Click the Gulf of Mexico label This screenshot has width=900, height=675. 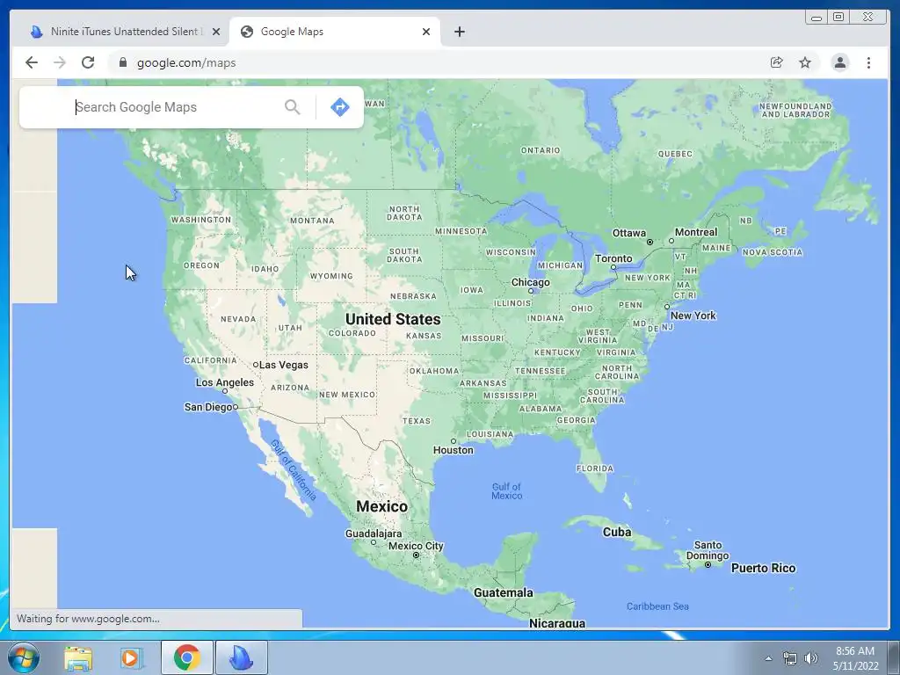(x=507, y=491)
